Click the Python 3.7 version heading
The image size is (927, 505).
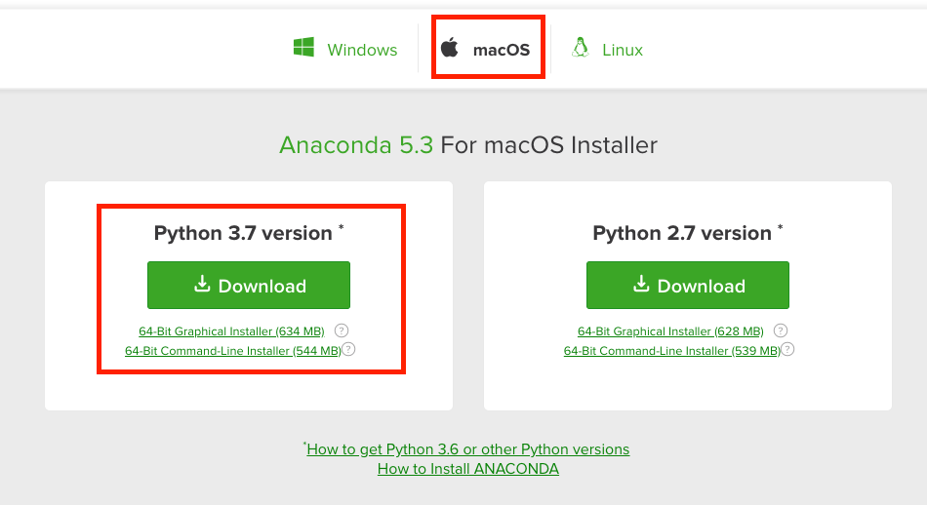tap(249, 233)
